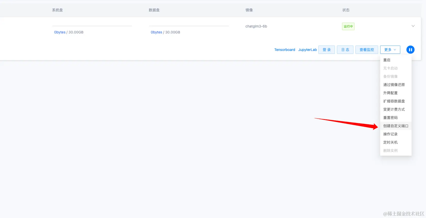Click the chatglm3-6b image name
This screenshot has height=218, width=426.
pyautogui.click(x=256, y=26)
